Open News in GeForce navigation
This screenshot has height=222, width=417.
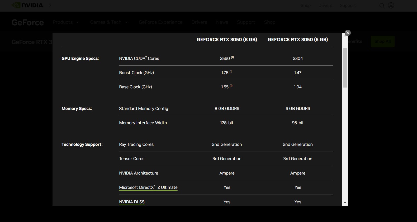coord(222,22)
